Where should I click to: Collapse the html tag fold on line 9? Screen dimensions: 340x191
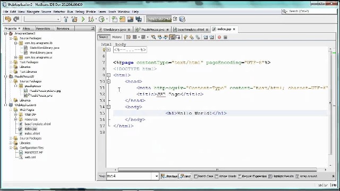tap(108, 75)
